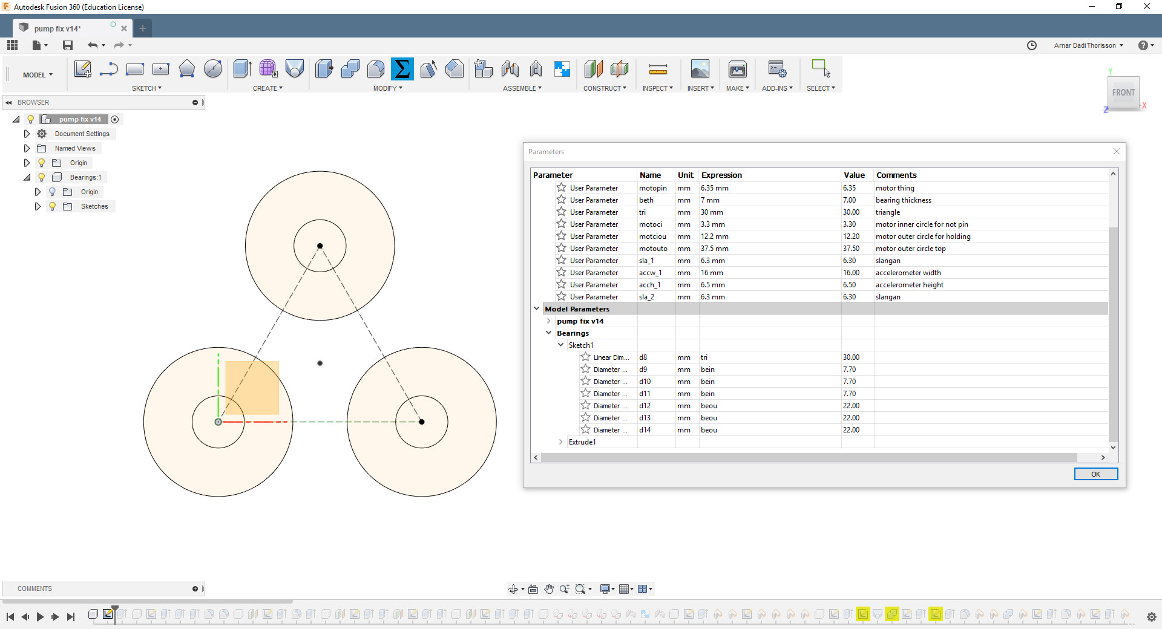Viewport: 1162px width, 629px height.
Task: Open the MODEL workspace switcher
Action: (38, 75)
